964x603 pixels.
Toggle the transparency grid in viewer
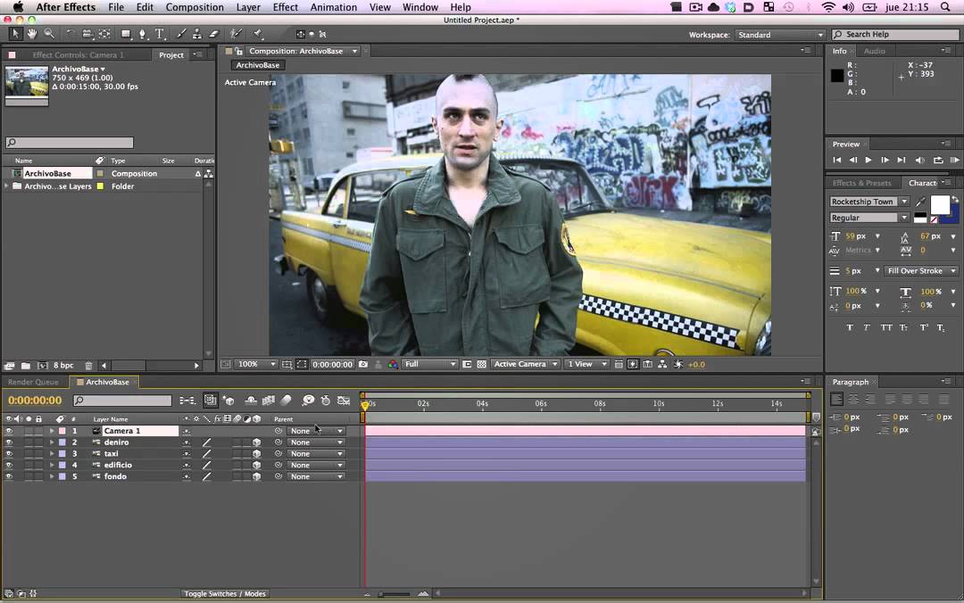[x=481, y=364]
